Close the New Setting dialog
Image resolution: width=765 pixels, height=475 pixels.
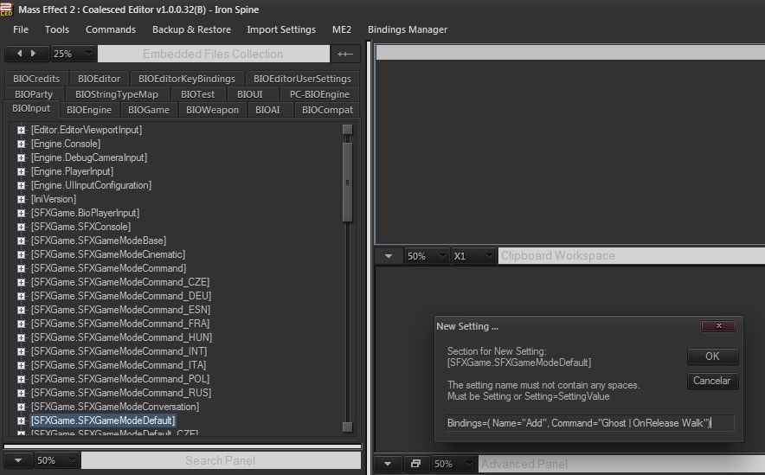click(718, 326)
